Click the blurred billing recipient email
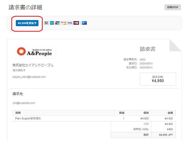 click(x=24, y=103)
